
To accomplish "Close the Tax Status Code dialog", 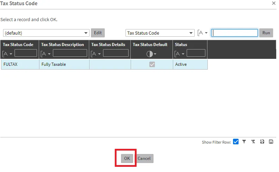I will coord(274,3).
